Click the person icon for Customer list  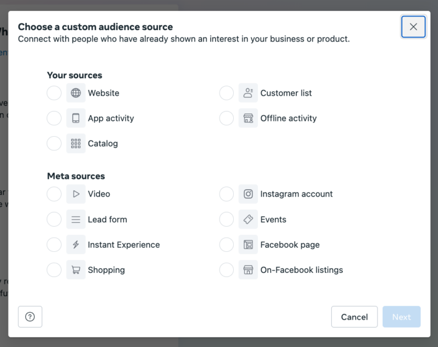(x=248, y=93)
